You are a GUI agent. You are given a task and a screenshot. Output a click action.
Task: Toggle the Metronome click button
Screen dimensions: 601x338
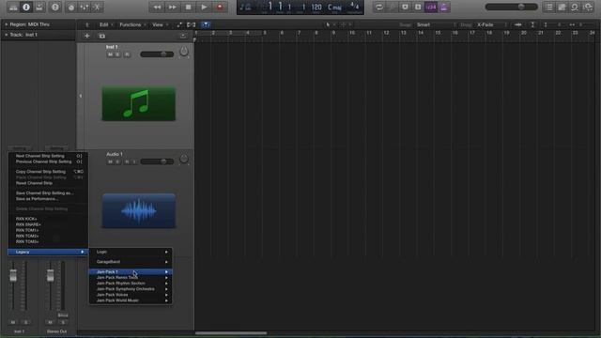[444, 7]
